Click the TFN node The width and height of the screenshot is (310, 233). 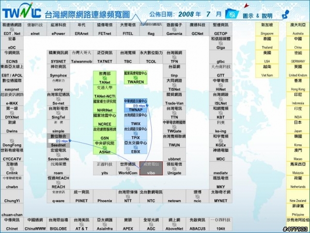coord(174,57)
